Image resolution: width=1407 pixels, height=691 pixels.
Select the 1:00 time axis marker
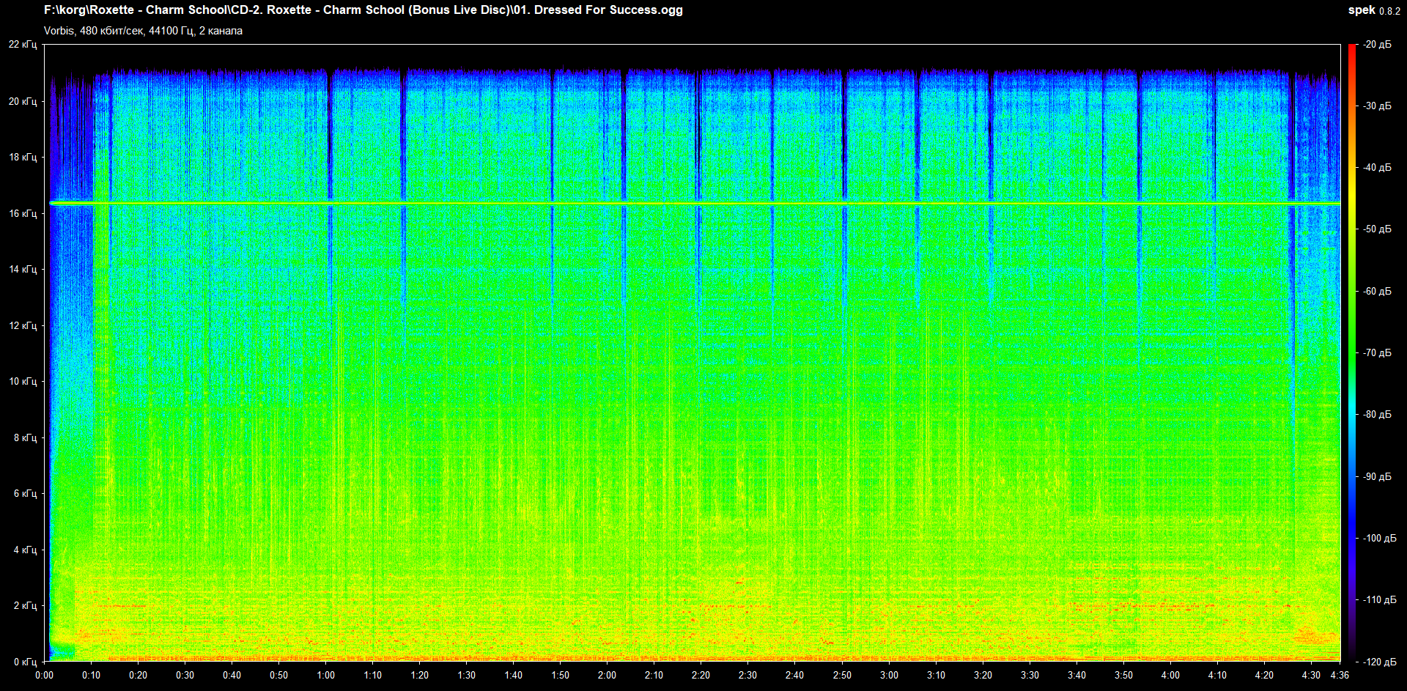(x=325, y=675)
